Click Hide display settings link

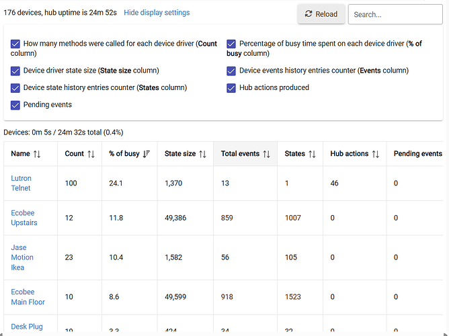coord(157,13)
